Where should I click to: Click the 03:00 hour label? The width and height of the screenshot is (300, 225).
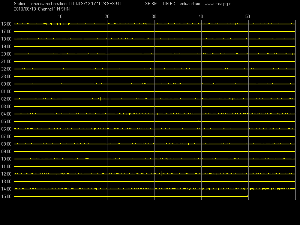click(6, 106)
